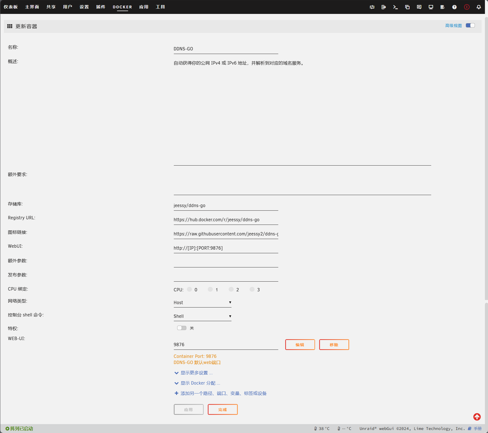Viewport: 488px width, 433px height.
Task: Open the system log icon
Action: 442,7
